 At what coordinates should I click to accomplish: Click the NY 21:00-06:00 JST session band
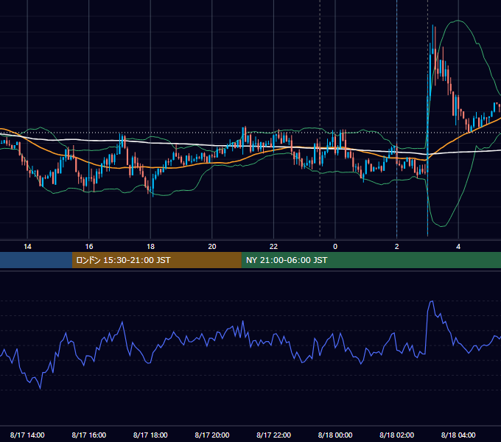point(371,260)
